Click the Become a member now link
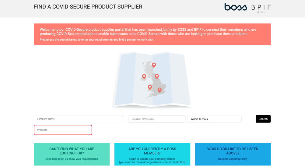 233,159
